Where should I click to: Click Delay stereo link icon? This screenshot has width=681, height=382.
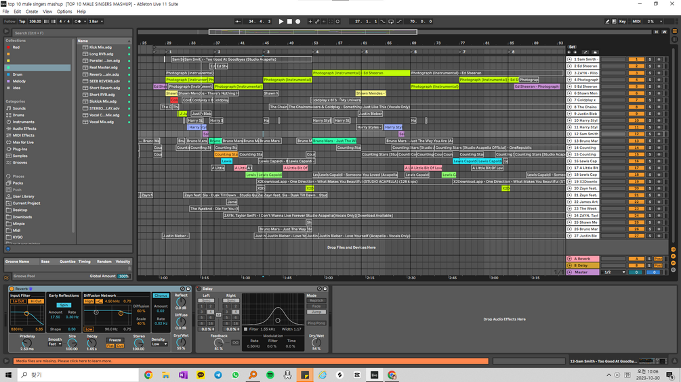pos(218,315)
